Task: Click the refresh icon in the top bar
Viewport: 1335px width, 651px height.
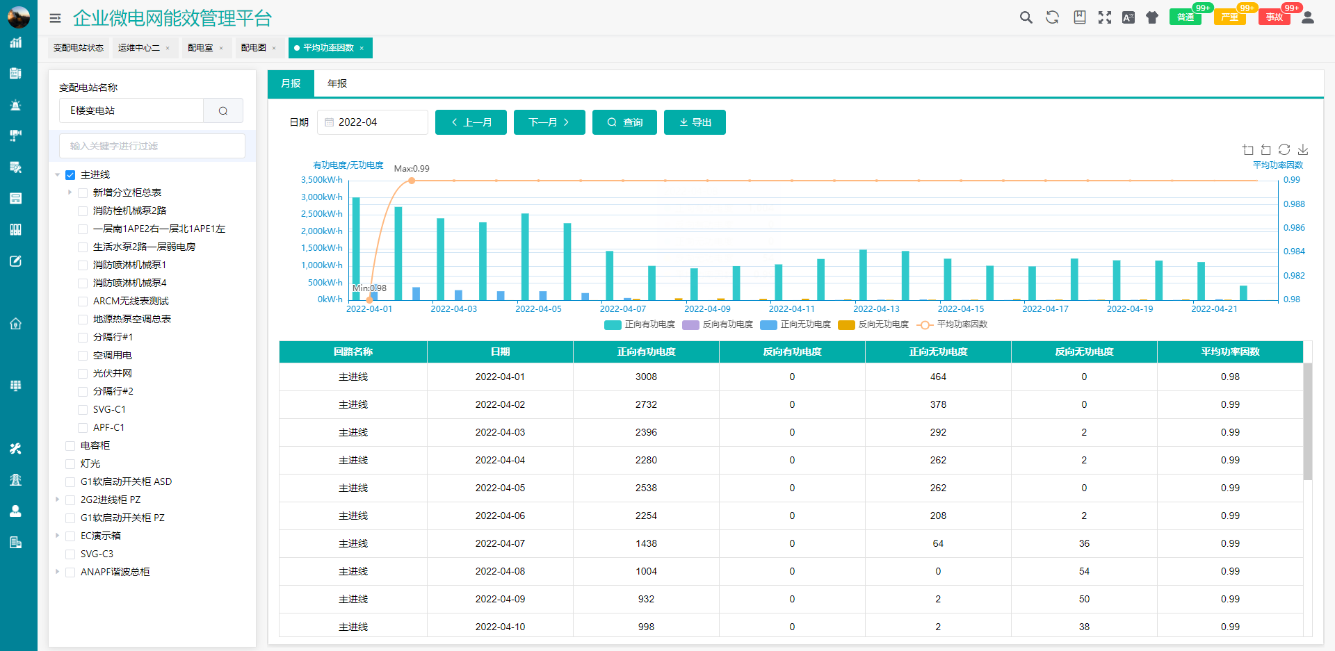Action: [1052, 17]
